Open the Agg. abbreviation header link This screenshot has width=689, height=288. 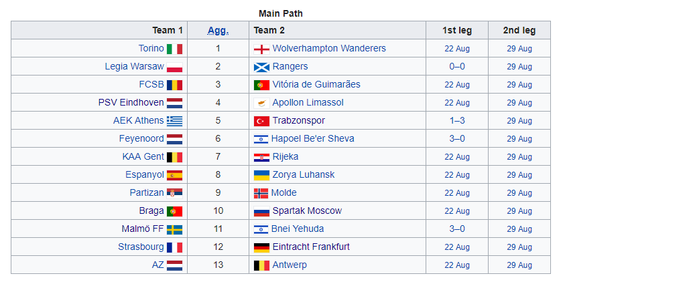pyautogui.click(x=218, y=30)
